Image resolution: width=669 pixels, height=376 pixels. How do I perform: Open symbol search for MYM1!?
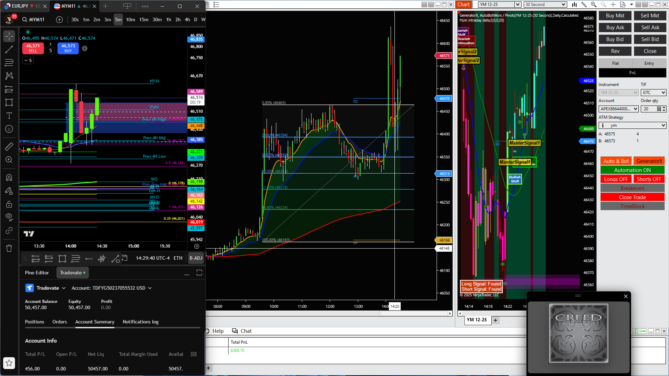(x=33, y=19)
